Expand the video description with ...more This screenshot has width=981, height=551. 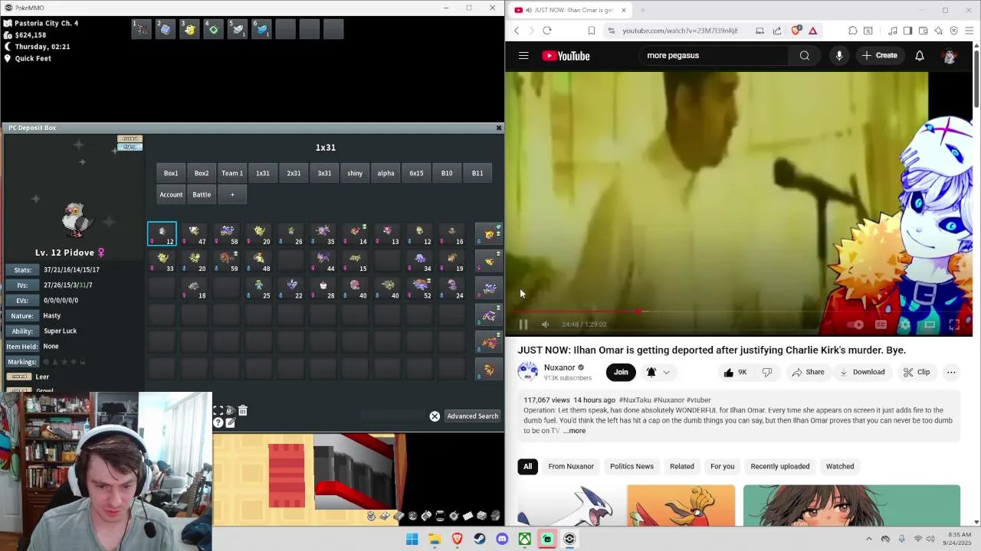tap(574, 431)
